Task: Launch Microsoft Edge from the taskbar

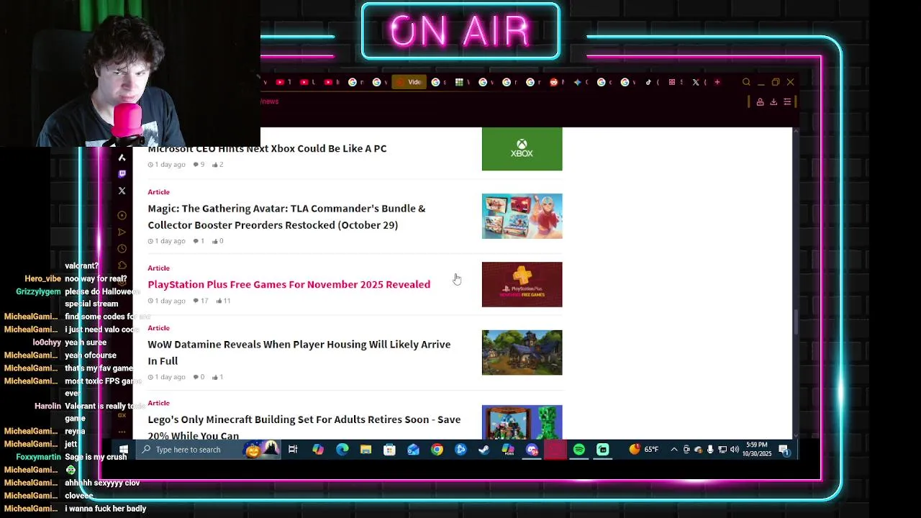Action: (342, 450)
